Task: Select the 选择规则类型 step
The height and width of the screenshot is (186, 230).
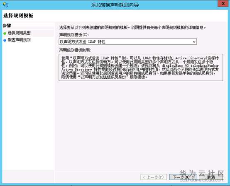Action: (19, 33)
